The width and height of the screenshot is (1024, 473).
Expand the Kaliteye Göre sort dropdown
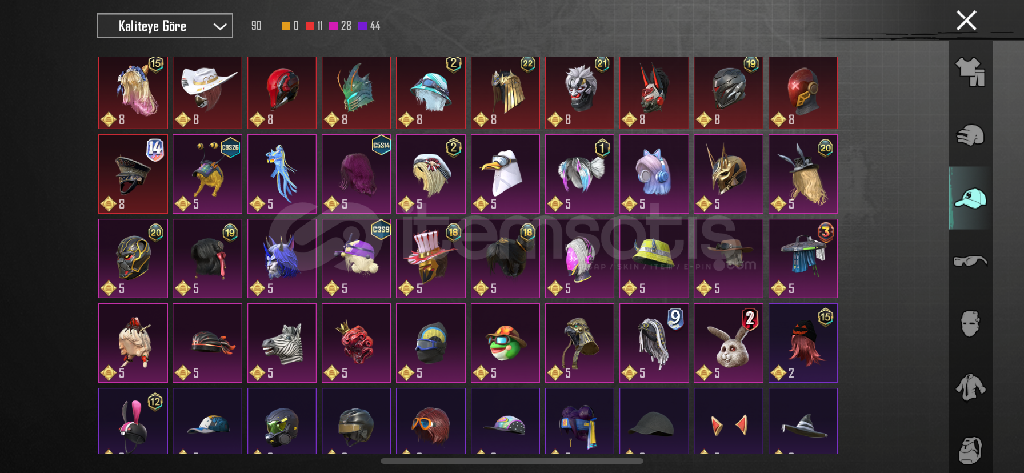point(165,26)
